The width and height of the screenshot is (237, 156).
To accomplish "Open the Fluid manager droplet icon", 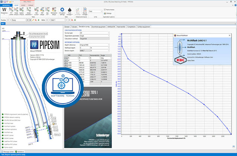I will click(x=69, y=12).
